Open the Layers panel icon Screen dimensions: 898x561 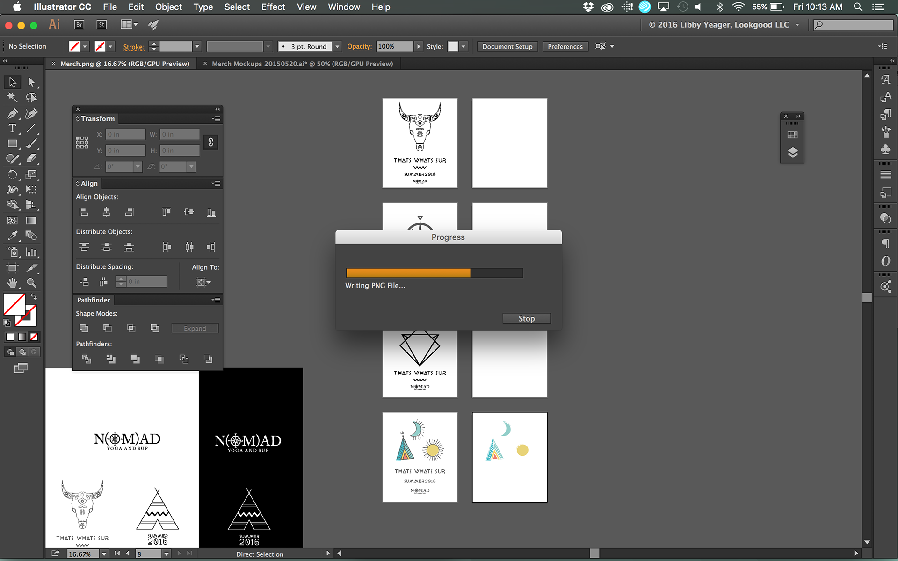tap(792, 153)
